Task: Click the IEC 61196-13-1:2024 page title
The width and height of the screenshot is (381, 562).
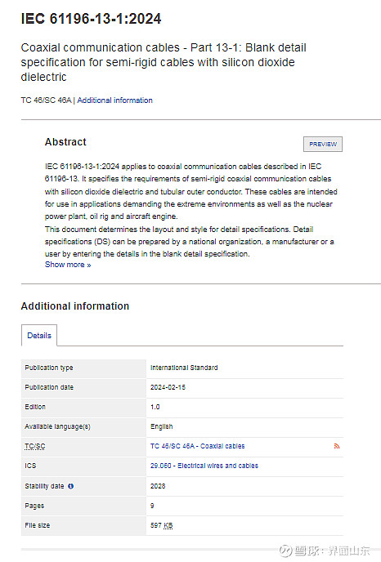Action: (91, 19)
